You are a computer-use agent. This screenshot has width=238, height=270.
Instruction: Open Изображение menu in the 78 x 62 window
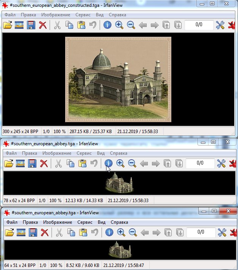click(x=57, y=153)
